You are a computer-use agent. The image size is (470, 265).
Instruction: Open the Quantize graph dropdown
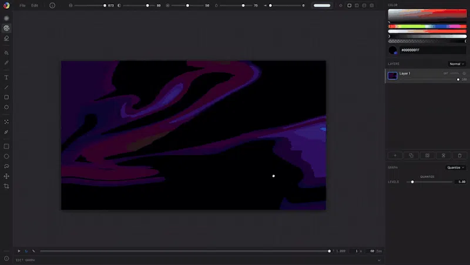(456, 167)
